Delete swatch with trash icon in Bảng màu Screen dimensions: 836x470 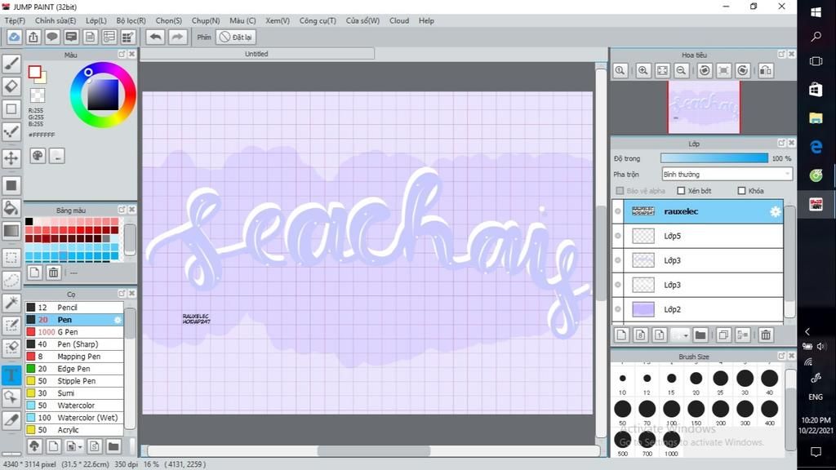(x=53, y=273)
